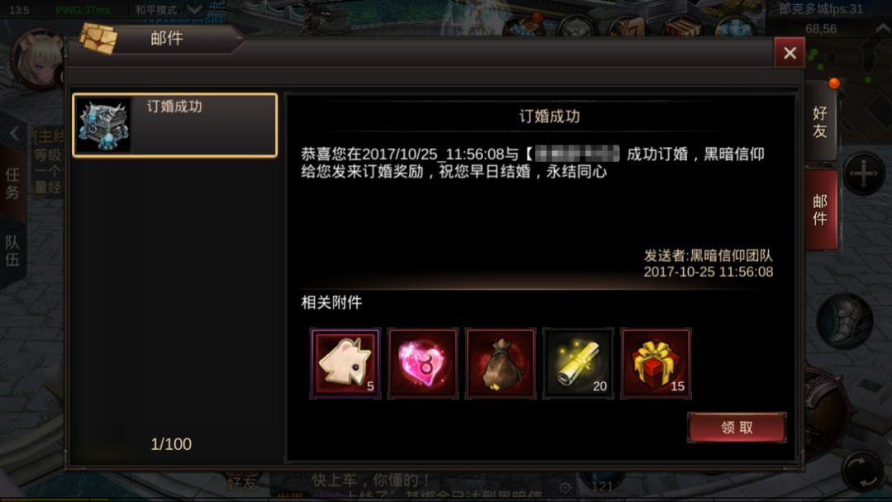The height and width of the screenshot is (502, 892).
Task: Collapse the left panel arrow
Action: (14, 134)
